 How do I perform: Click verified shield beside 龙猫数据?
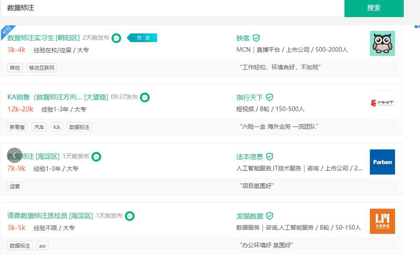point(269,216)
